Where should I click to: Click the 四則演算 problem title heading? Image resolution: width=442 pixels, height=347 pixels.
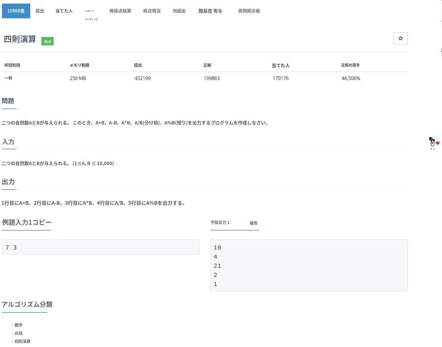tap(20, 39)
